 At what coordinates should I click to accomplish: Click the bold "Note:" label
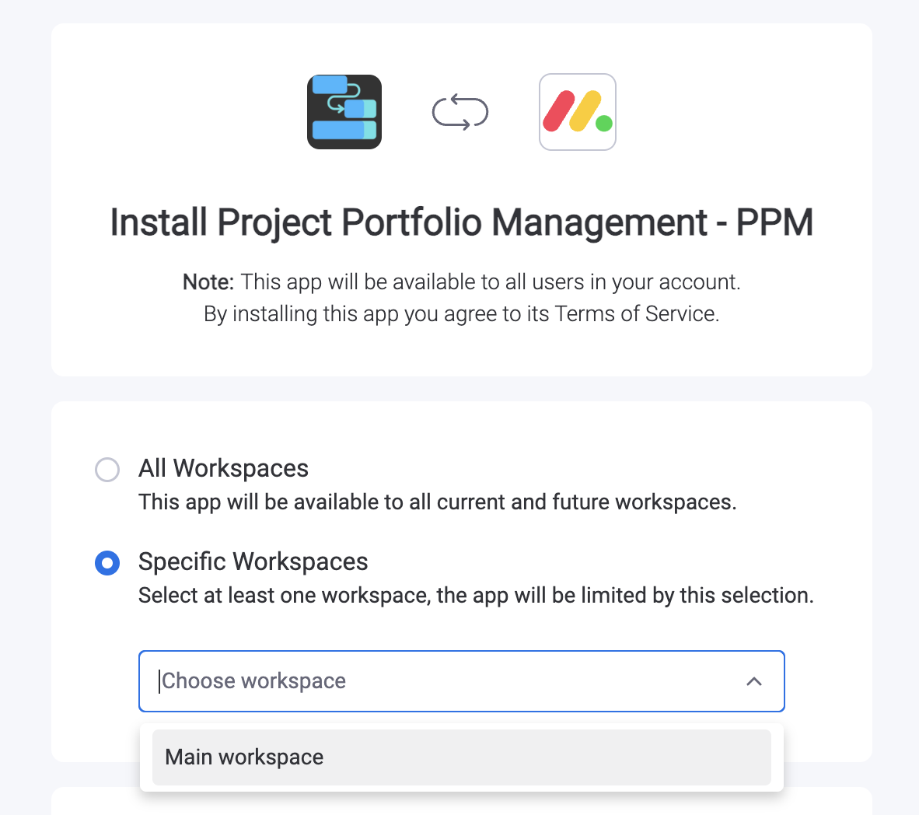208,282
